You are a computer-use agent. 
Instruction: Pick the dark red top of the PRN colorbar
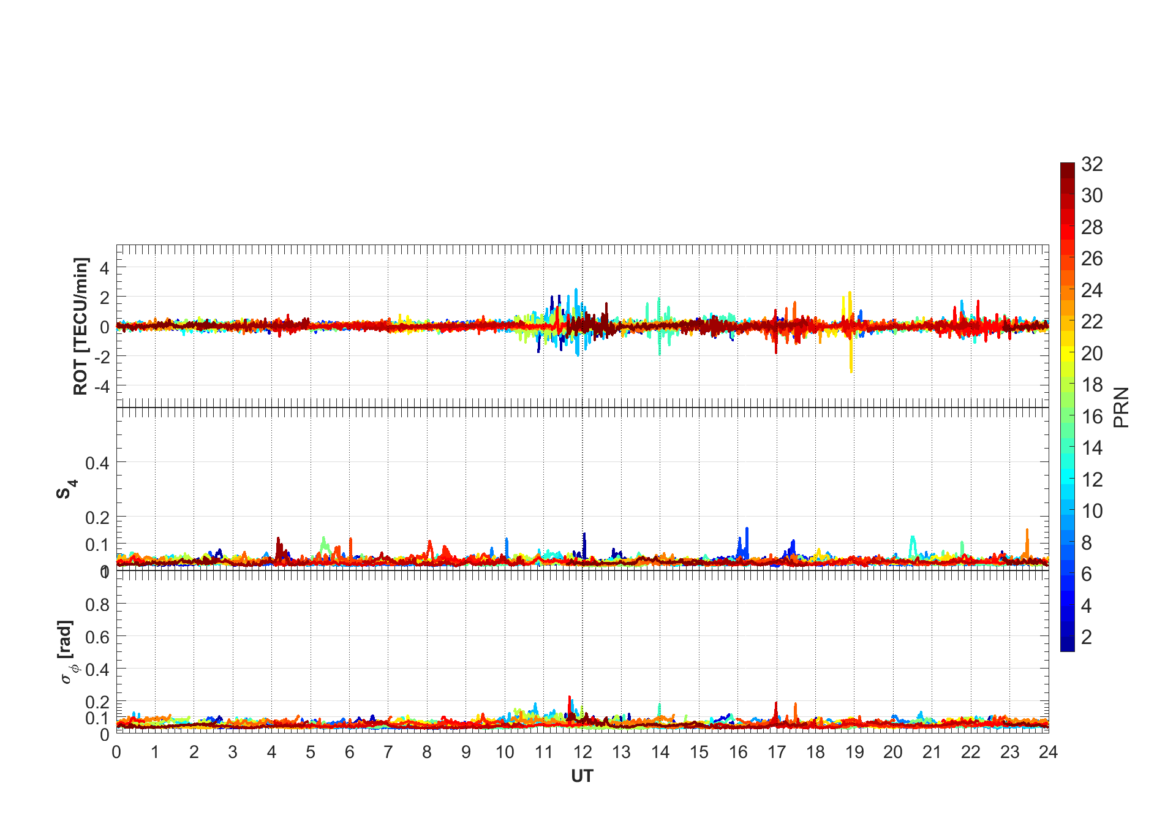pos(1067,170)
